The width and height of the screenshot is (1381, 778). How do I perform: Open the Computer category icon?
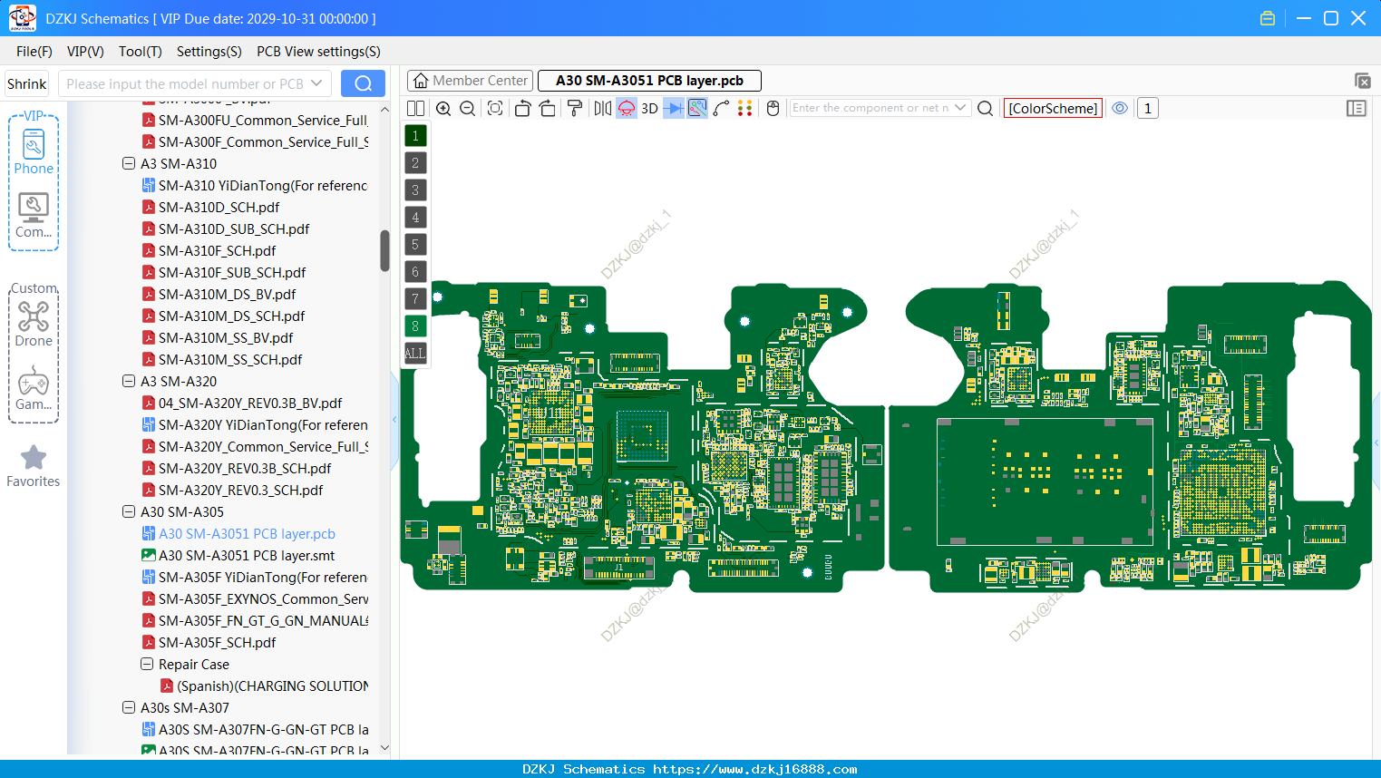(34, 216)
